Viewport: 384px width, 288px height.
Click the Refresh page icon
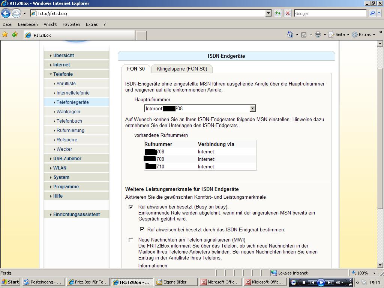click(x=277, y=13)
